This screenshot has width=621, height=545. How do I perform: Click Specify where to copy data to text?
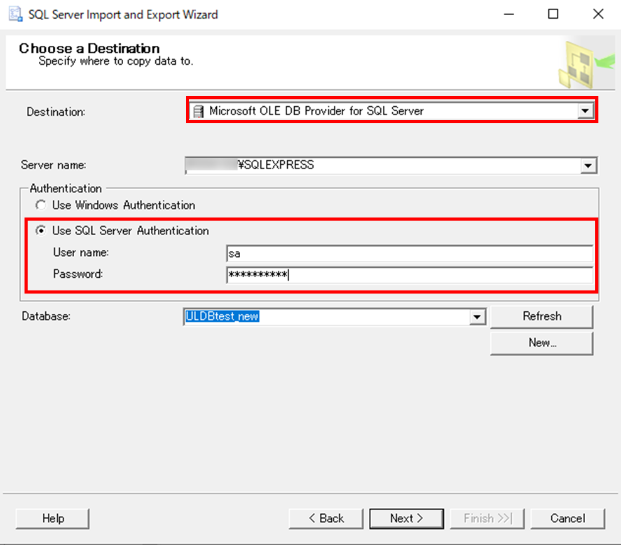[x=116, y=62]
